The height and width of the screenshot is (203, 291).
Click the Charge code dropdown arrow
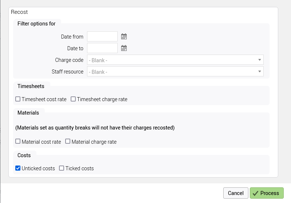coord(259,60)
